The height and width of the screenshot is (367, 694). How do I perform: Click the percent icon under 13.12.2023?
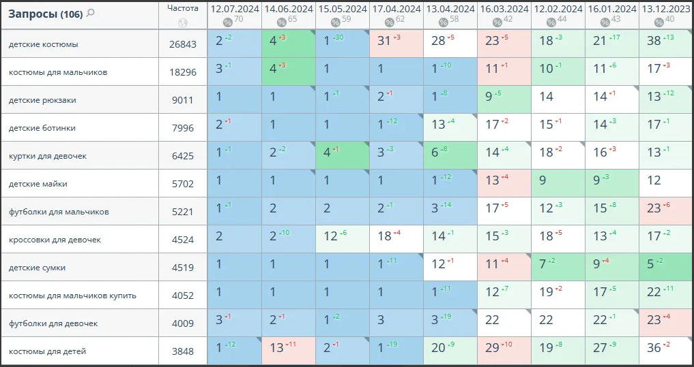pos(659,22)
